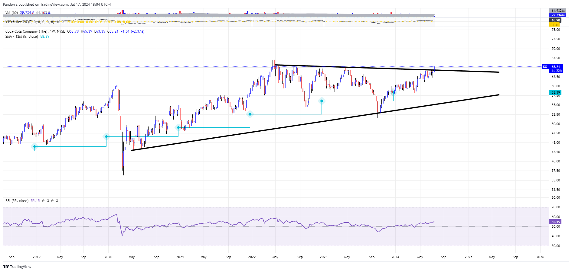Viewport: 572px width, 272px height.
Task: Click the '75.00' price scale value
Action: [556, 30]
